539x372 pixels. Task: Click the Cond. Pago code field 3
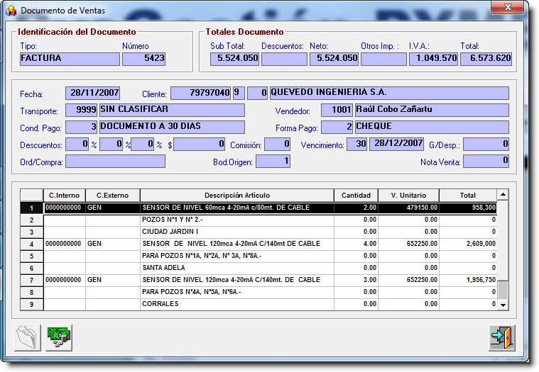[81, 128]
